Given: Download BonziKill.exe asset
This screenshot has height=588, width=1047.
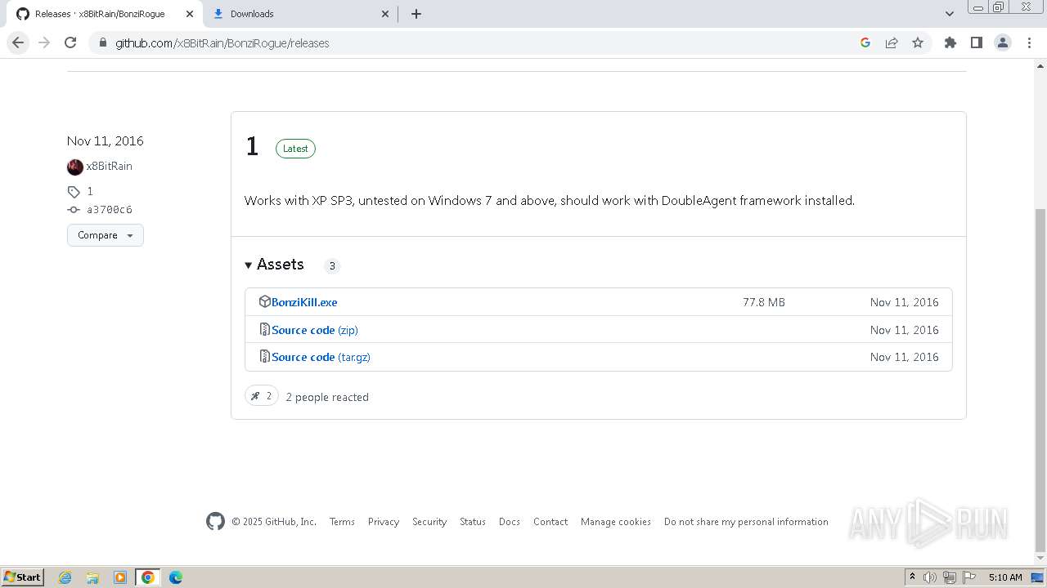Looking at the screenshot, I should click(x=304, y=302).
